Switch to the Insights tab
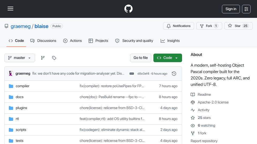Image resolution: width=257 pixels, height=144 pixels. 170,41
